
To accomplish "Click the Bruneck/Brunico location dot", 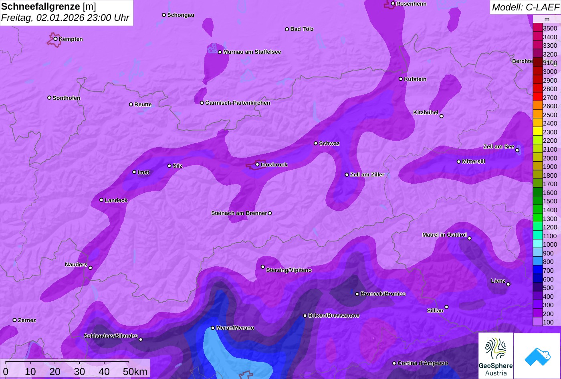I will pyautogui.click(x=357, y=294).
